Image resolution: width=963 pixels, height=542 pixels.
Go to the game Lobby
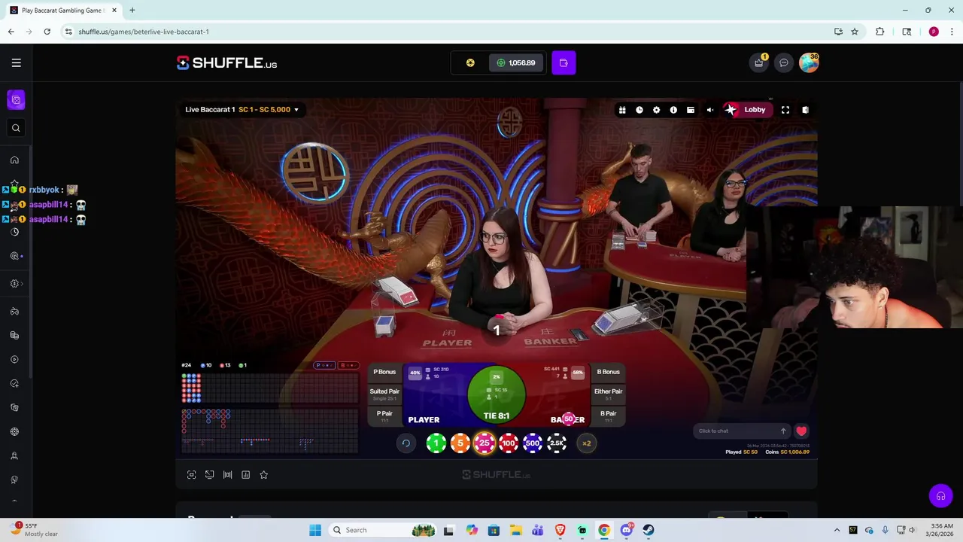pos(746,110)
